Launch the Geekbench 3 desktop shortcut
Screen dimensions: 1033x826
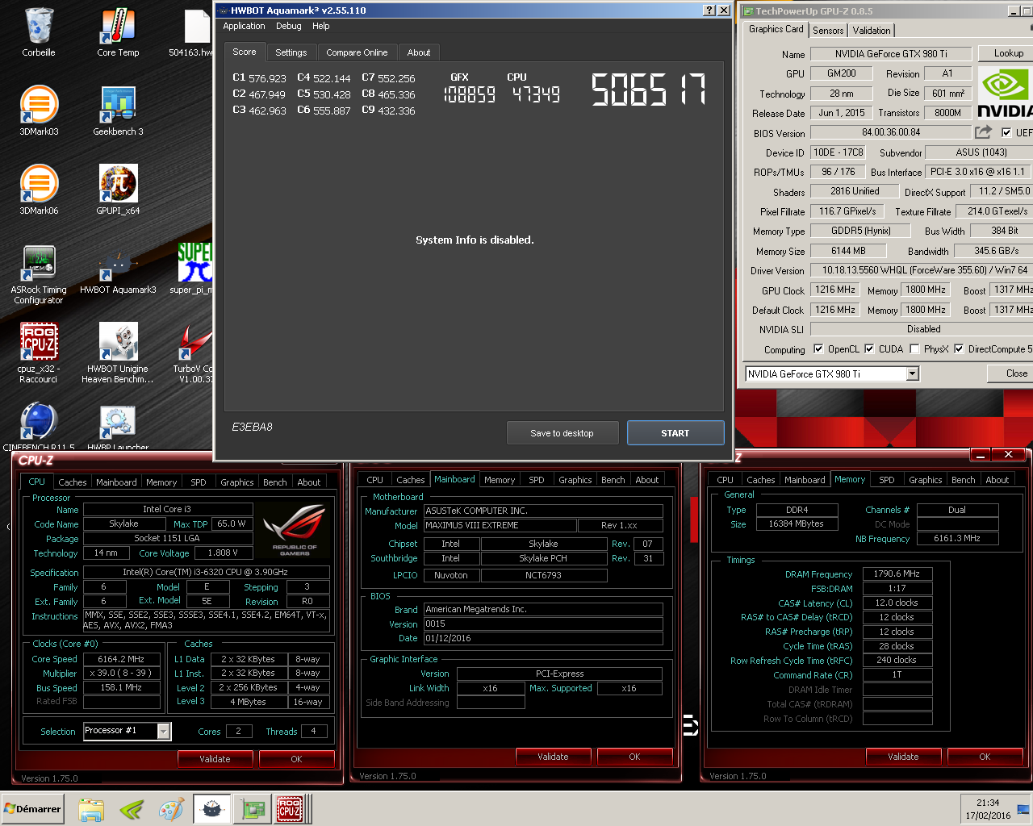118,111
